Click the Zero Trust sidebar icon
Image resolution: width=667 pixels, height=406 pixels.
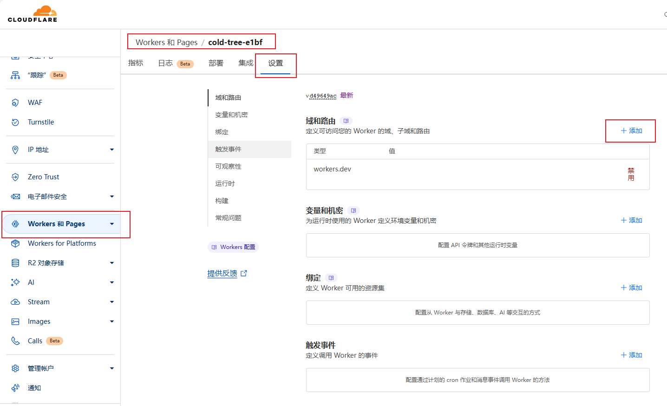15,177
